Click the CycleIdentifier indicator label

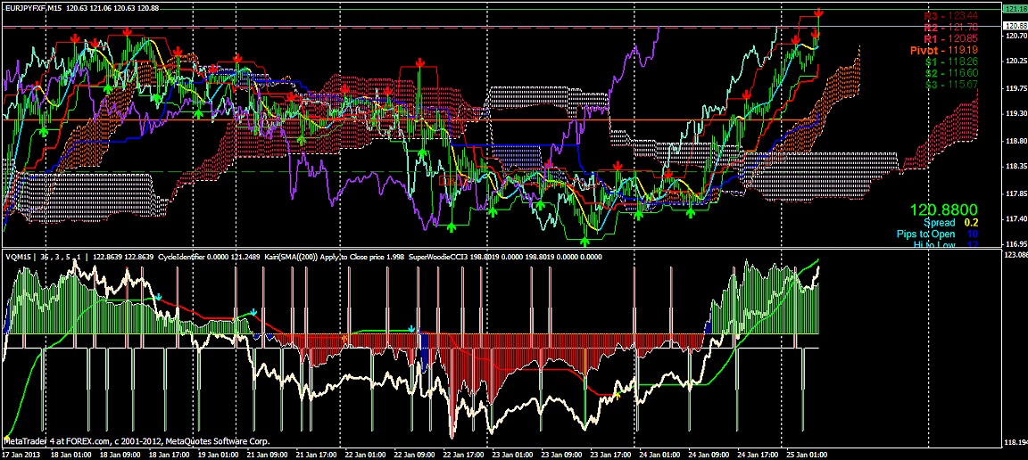pyautogui.click(x=187, y=257)
